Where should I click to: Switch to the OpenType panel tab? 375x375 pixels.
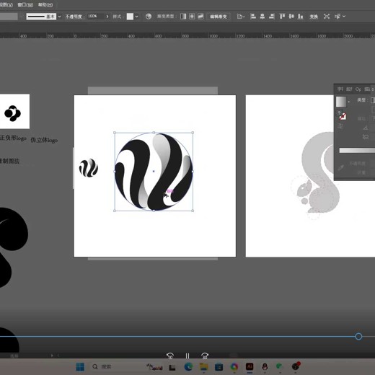click(x=358, y=89)
